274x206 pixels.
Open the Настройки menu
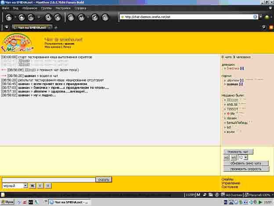pos(63,8)
